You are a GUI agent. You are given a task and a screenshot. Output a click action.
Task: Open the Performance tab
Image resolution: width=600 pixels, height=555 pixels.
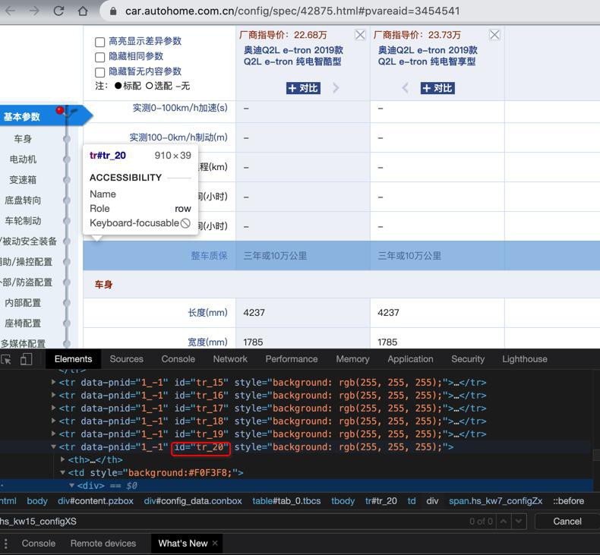292,359
